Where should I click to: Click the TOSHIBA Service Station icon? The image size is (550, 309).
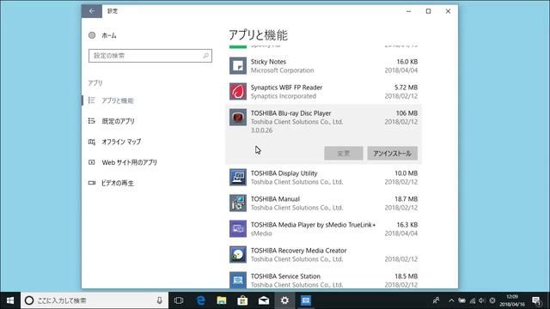pos(238,280)
